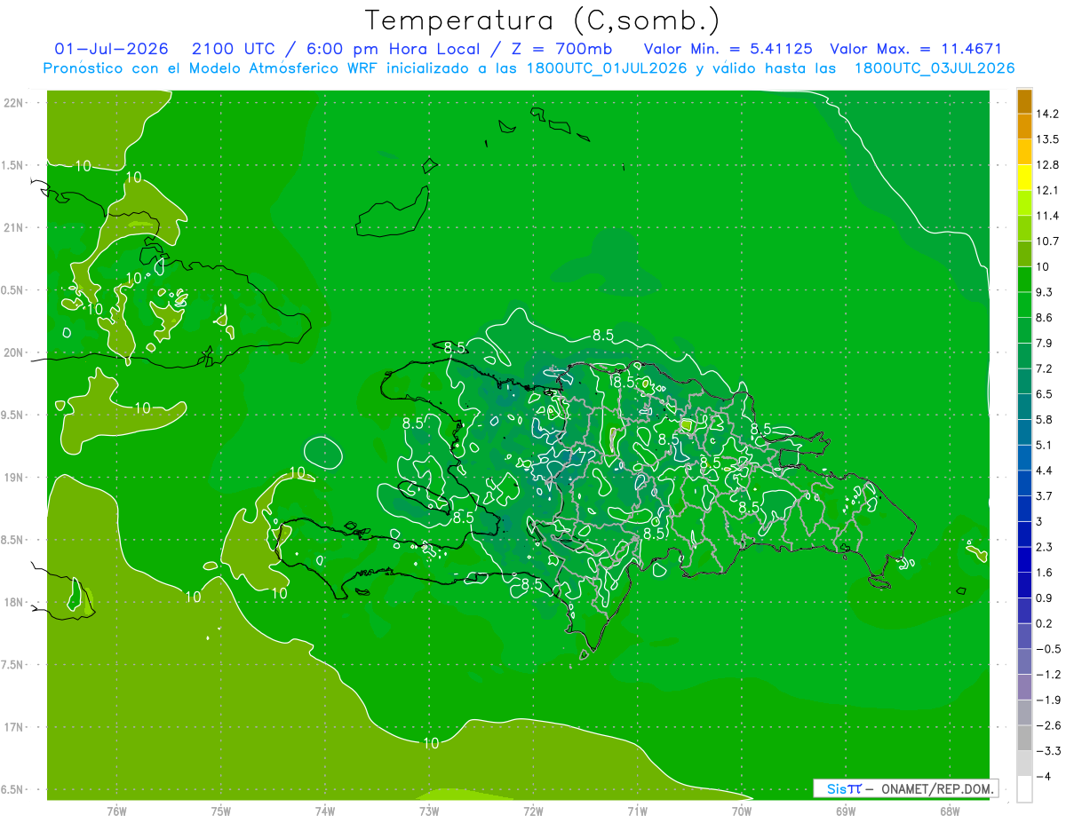The width and height of the screenshot is (1066, 823).
Task: Select the 3.7 colorbar label
Action: tap(1044, 495)
